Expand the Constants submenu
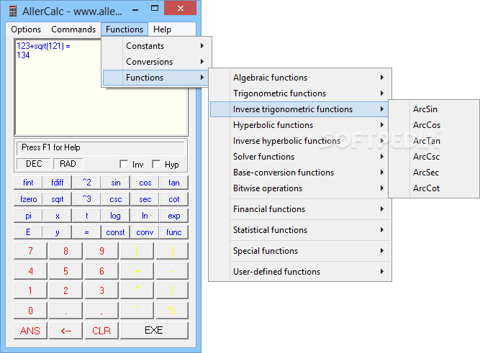The height and width of the screenshot is (353, 480). [x=156, y=46]
